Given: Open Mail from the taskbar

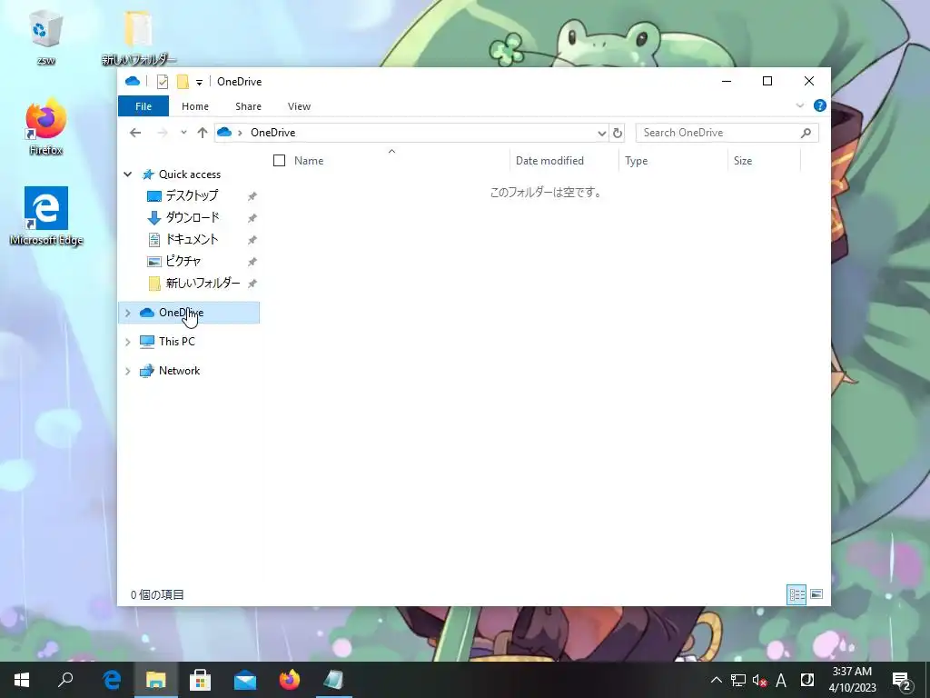Looking at the screenshot, I should click(245, 680).
